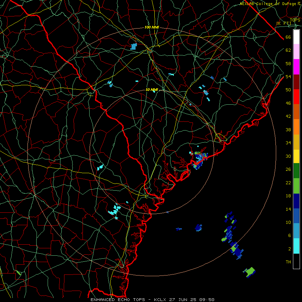Select the dark green legend swatch
Viewport: 302px width, 302px height.
point(296,171)
